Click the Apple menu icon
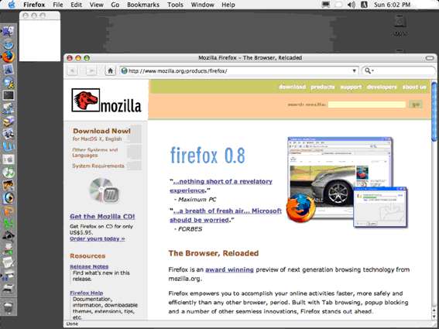The height and width of the screenshot is (329, 439). 12,5
